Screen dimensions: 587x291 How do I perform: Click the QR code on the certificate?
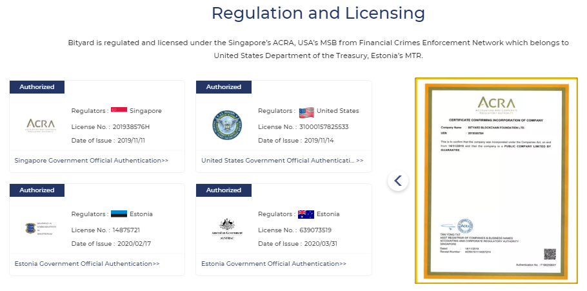coord(550,254)
